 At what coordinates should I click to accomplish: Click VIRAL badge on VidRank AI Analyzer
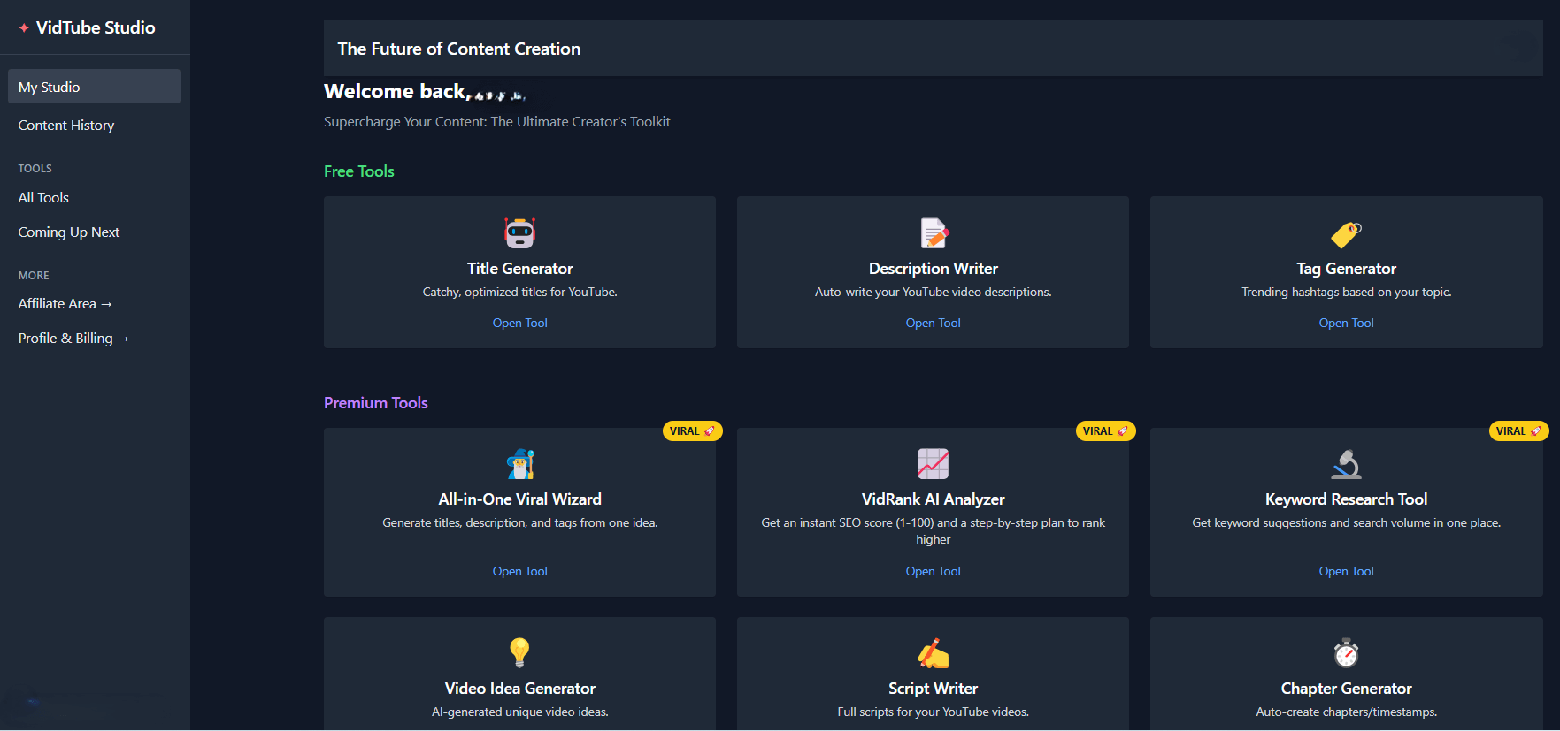1104,431
